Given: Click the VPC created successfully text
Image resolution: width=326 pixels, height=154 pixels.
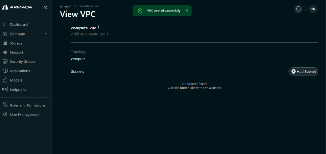Looking at the screenshot, I should tap(164, 10).
